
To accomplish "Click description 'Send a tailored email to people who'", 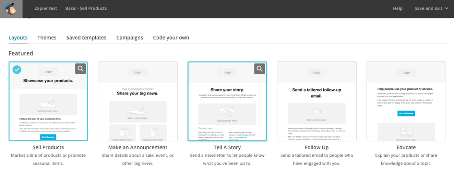I will [x=317, y=155].
